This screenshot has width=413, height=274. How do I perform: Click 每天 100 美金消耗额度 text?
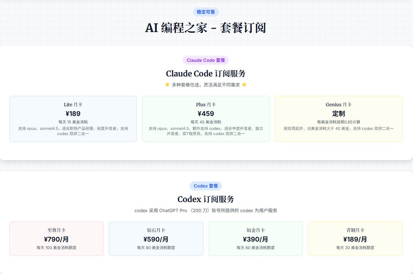pos(56,247)
